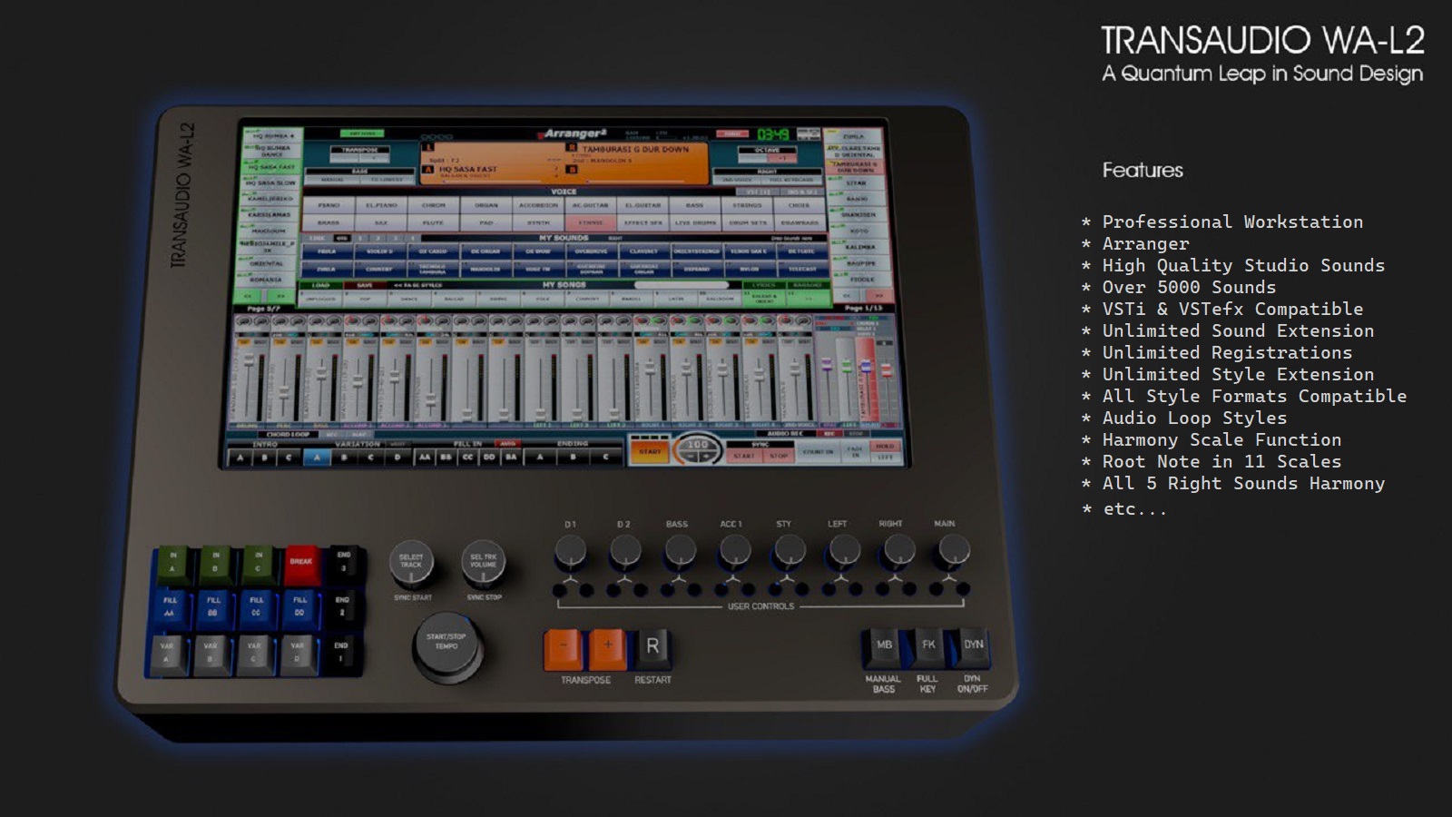This screenshot has height=817, width=1452.
Task: Click the large START/STOP TEMPO knob
Action: pyautogui.click(x=446, y=645)
